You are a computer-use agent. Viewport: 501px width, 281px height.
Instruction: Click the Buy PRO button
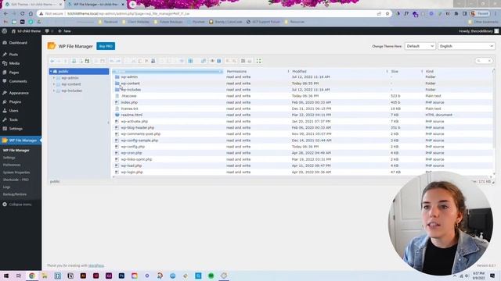[x=106, y=46]
